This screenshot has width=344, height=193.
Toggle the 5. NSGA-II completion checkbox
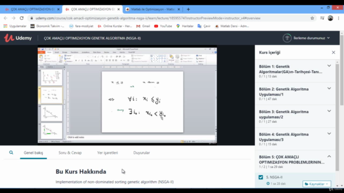(x=261, y=177)
